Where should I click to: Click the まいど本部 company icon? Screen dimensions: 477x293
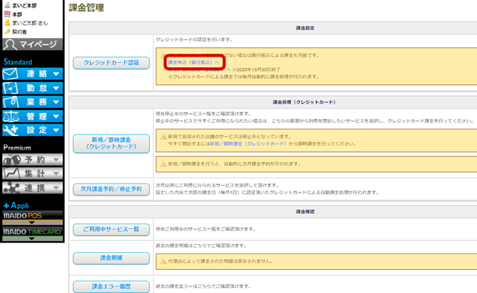coord(7,5)
